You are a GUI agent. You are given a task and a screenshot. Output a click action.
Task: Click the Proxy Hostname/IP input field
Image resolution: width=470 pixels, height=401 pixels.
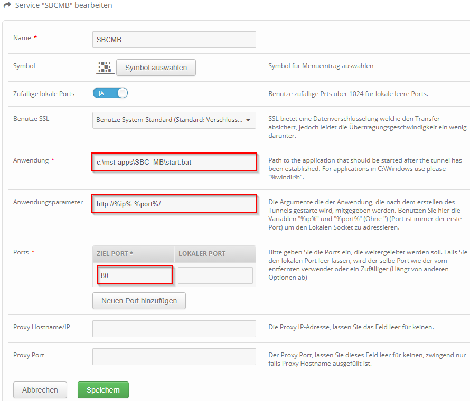point(174,329)
